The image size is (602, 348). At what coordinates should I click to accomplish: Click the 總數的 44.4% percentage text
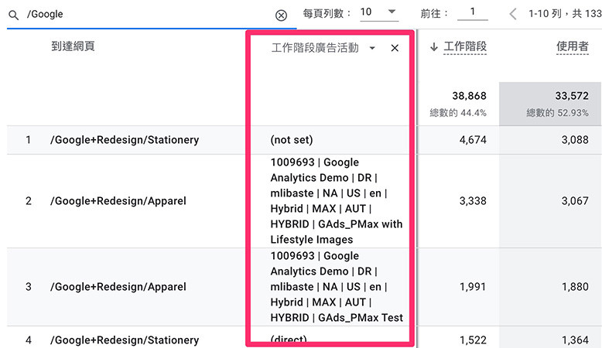click(457, 113)
